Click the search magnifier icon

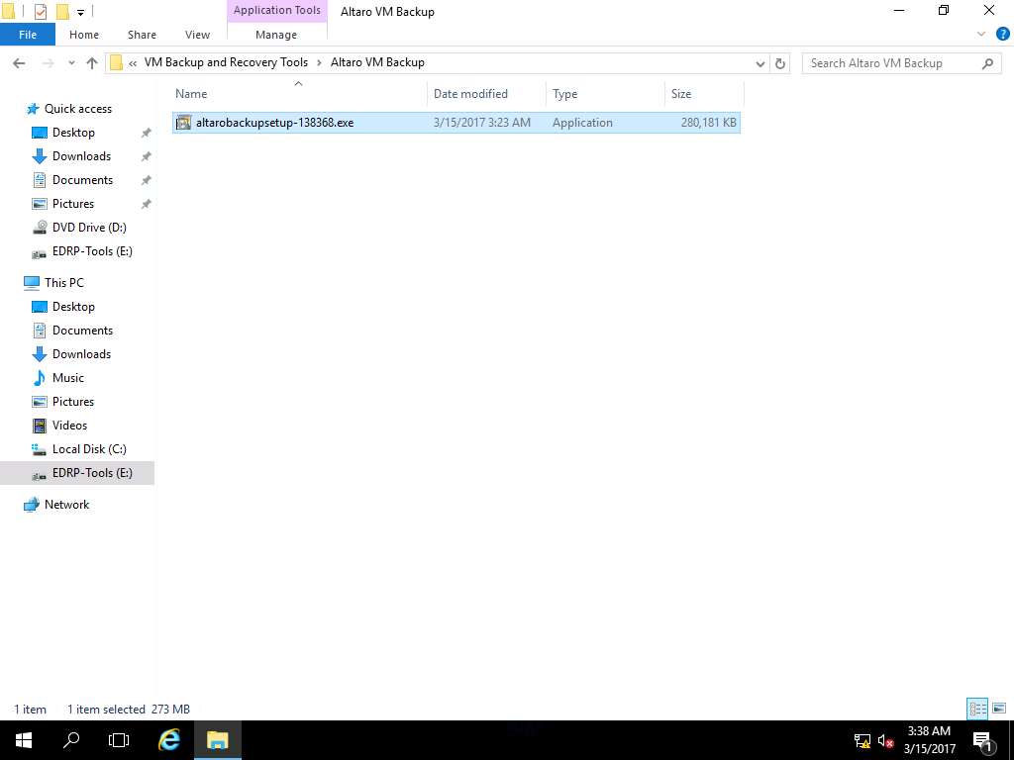(987, 63)
